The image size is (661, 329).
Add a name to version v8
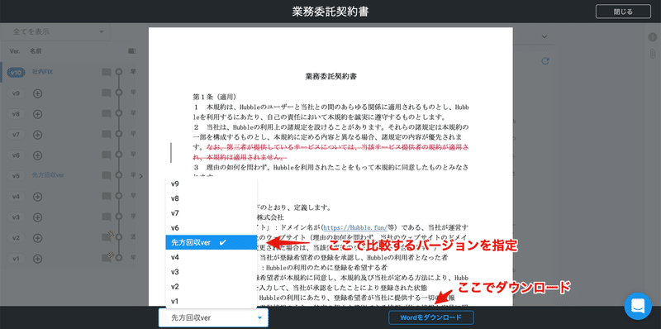pos(37,114)
